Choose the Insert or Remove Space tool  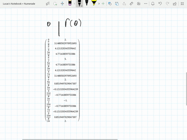pyautogui.click(x=62, y=3)
